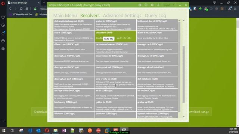The height and width of the screenshot is (134, 239).
Task: Go back in the Opera browser
Action: pos(10,9)
